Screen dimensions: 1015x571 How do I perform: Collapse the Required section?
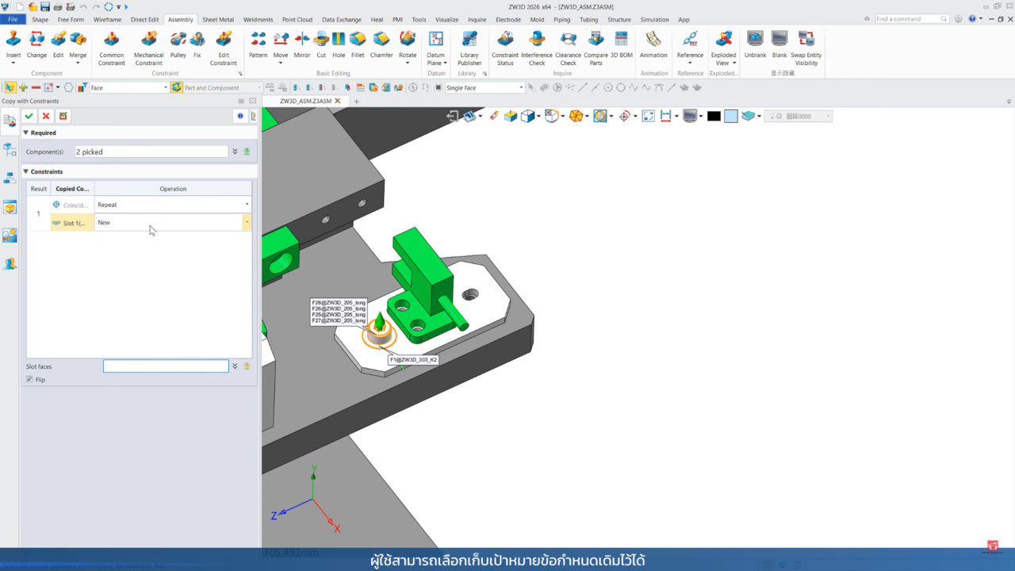(26, 133)
